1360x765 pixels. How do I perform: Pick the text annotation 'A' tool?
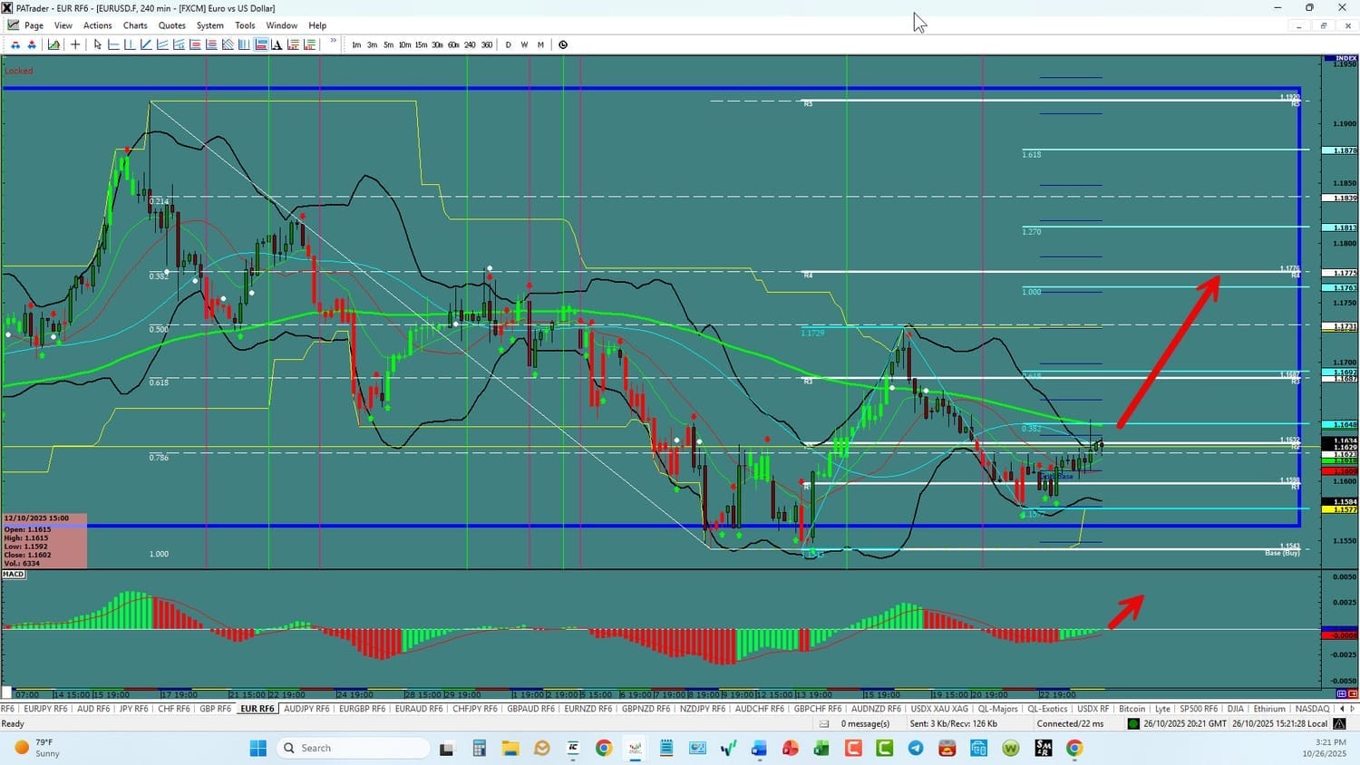277,44
